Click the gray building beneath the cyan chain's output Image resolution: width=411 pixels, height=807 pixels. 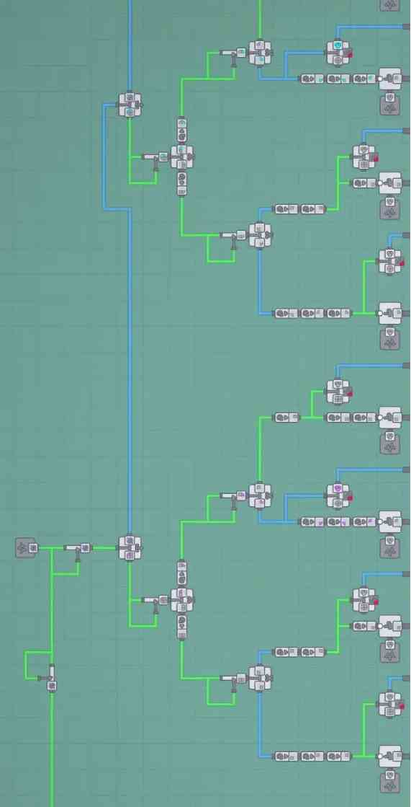tap(390, 105)
